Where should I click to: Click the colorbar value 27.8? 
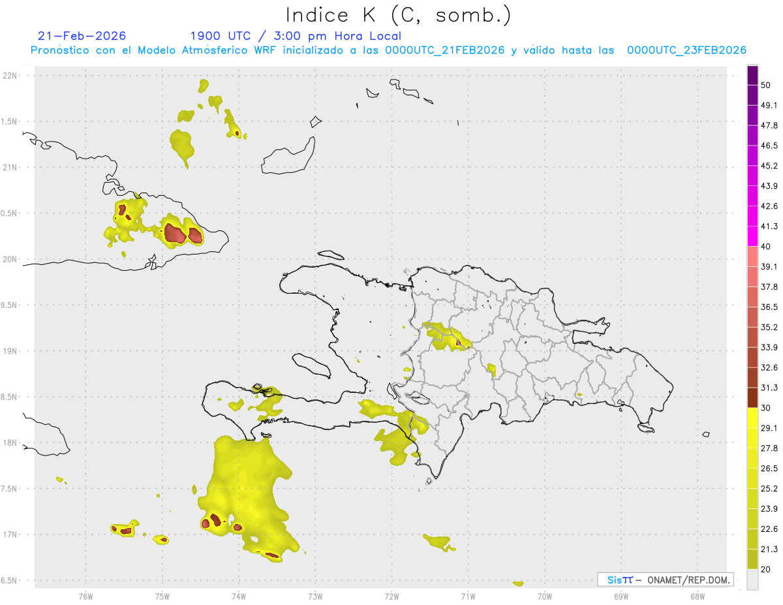tap(769, 448)
